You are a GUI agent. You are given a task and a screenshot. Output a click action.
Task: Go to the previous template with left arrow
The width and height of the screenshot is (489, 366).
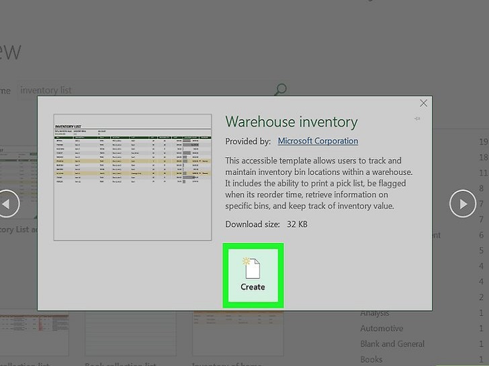pyautogui.click(x=7, y=204)
